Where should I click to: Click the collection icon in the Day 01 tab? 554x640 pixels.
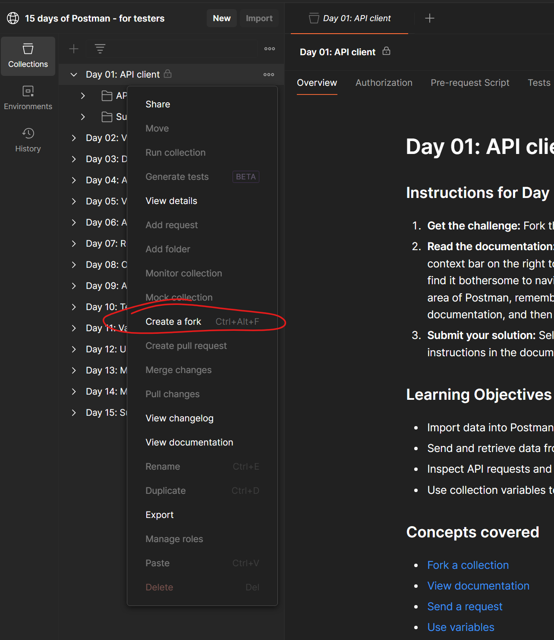(x=314, y=18)
